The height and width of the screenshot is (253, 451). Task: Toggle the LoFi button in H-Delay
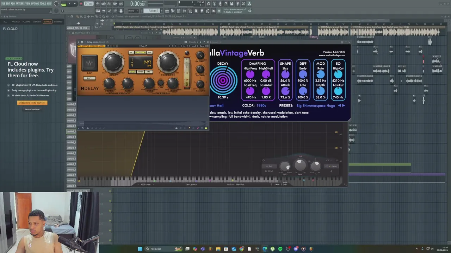tap(89, 78)
